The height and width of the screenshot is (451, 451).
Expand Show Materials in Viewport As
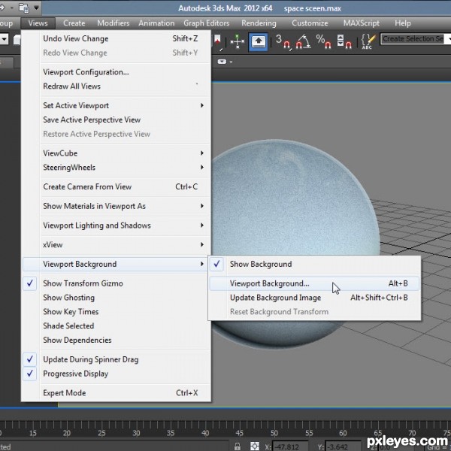tap(117, 206)
